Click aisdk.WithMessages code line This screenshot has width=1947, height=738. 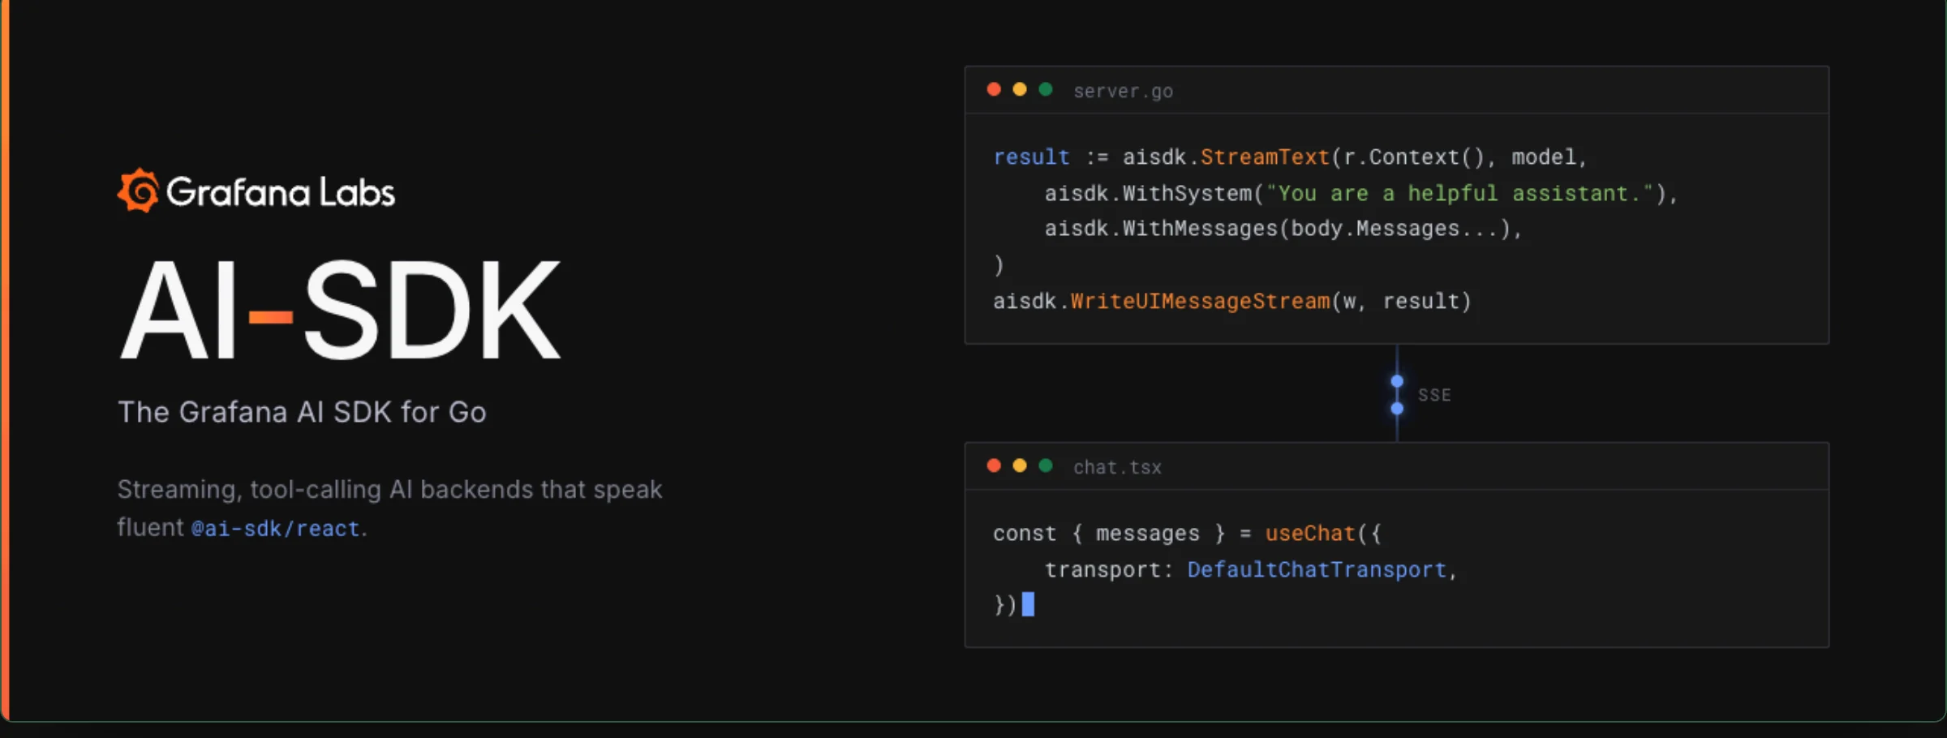point(1283,229)
